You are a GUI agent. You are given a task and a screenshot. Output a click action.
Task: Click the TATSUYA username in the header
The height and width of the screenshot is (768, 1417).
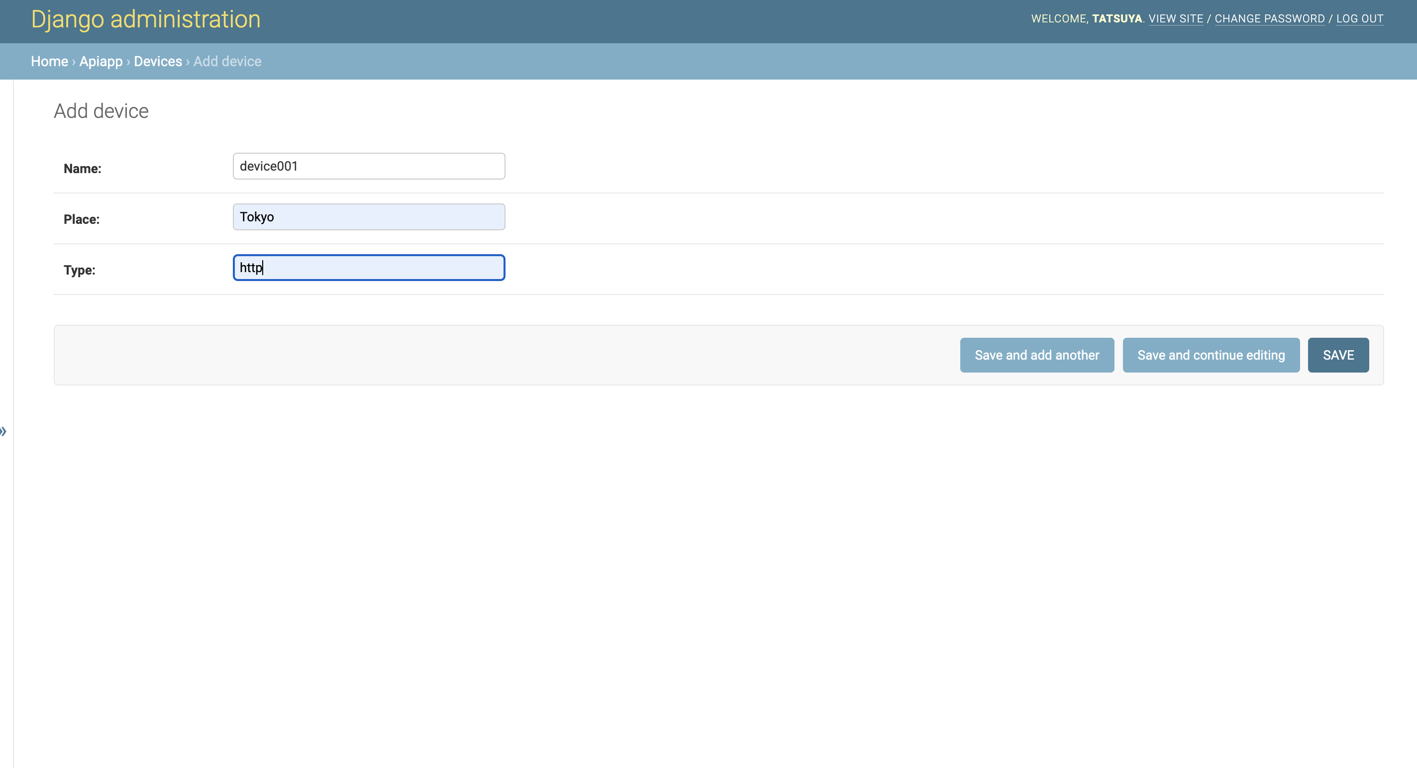click(x=1116, y=19)
